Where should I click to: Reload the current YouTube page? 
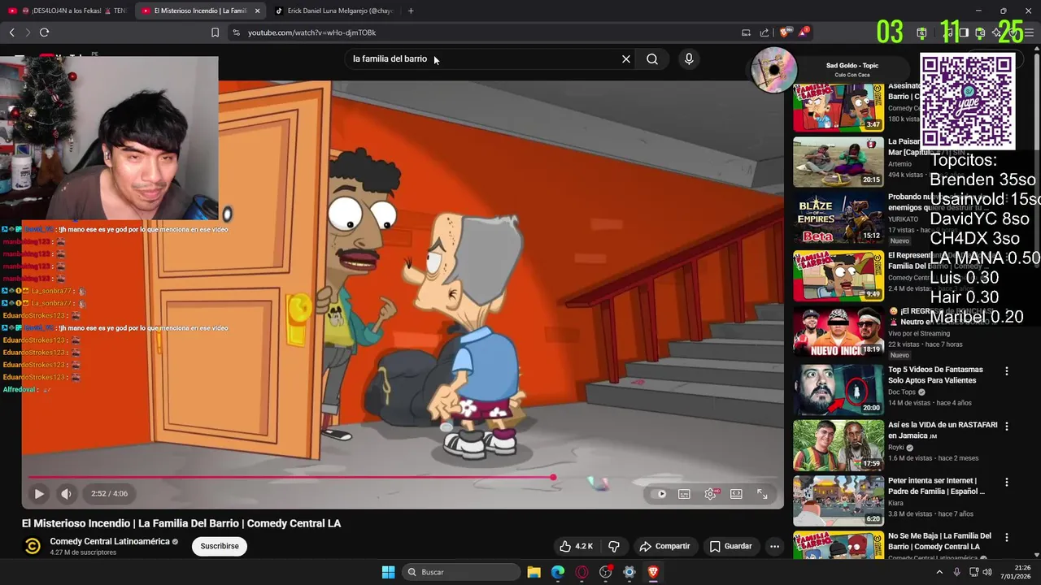(44, 32)
